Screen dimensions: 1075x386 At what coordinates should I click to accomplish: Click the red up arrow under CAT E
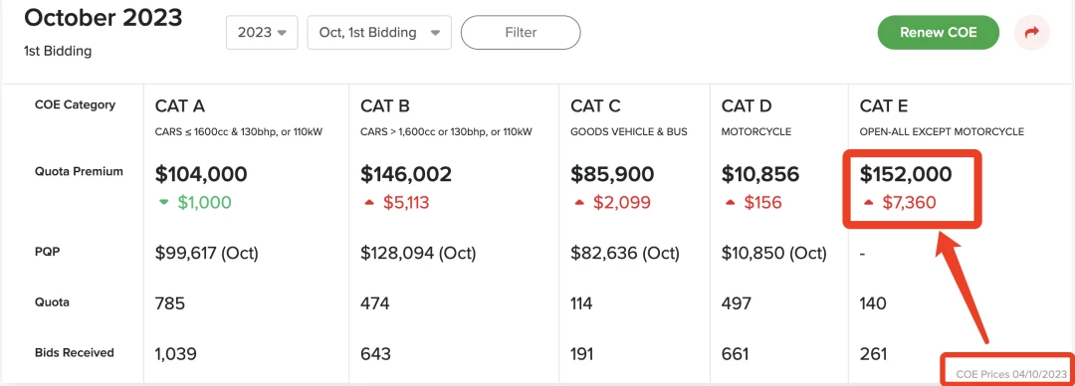point(869,202)
